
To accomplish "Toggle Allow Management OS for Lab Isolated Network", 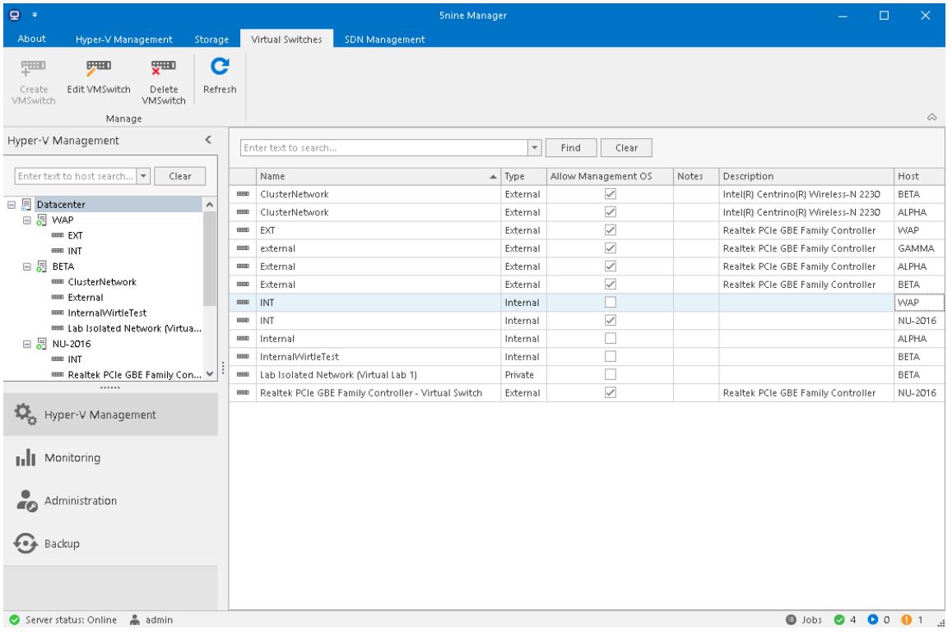I will click(610, 375).
